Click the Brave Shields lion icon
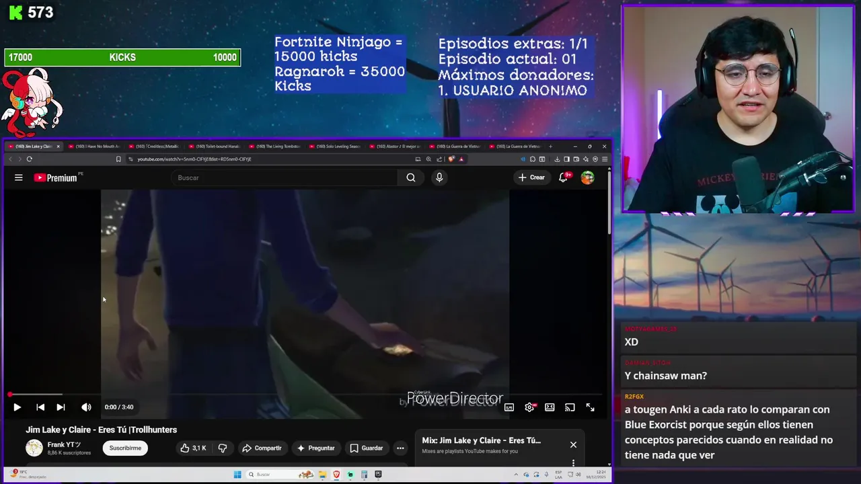Viewport: 861px width, 484px height. click(451, 159)
